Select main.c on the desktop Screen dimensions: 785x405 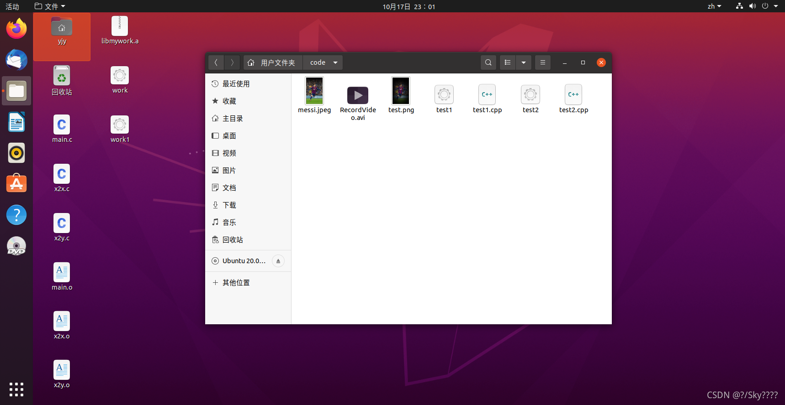click(62, 129)
